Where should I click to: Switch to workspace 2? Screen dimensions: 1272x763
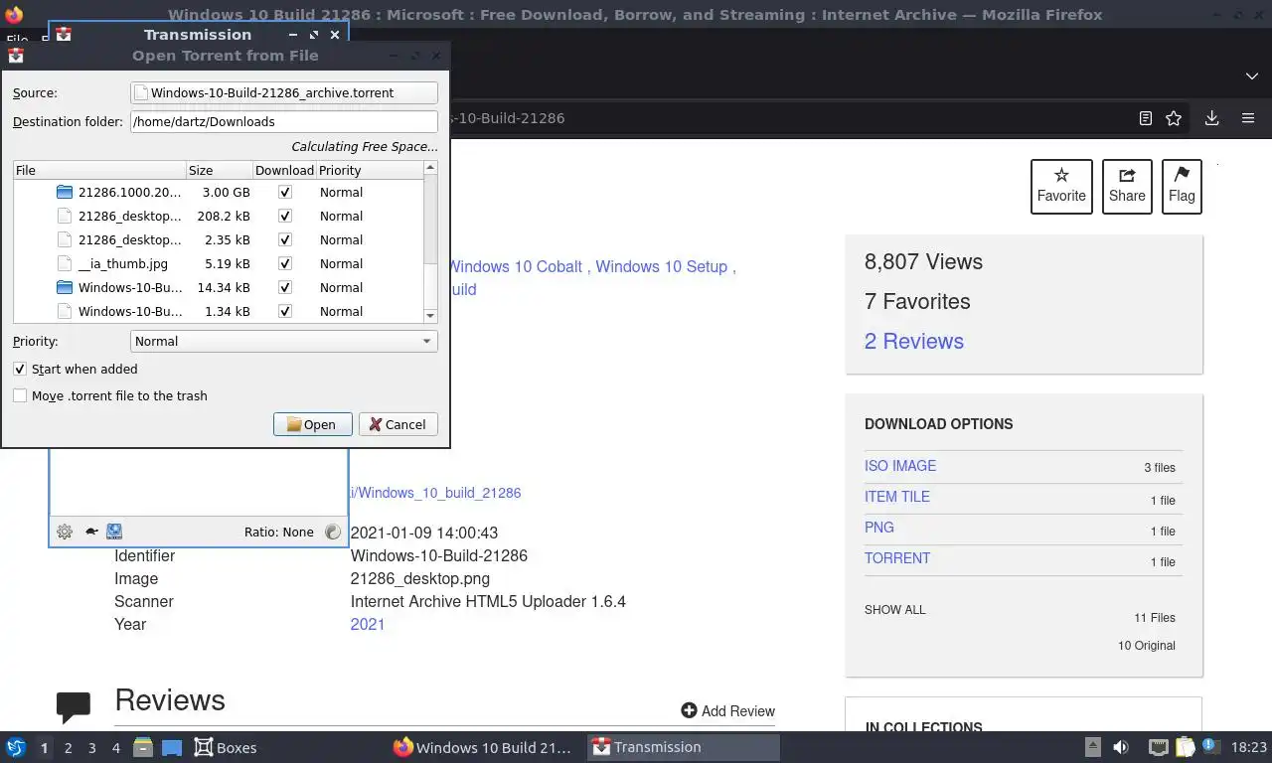coord(68,747)
